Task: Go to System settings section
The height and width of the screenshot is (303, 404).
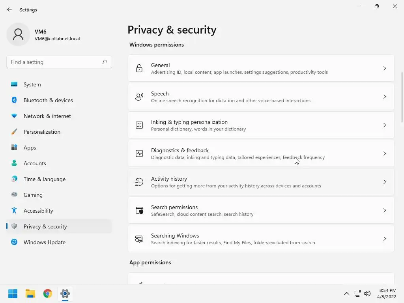Action: pyautogui.click(x=32, y=84)
